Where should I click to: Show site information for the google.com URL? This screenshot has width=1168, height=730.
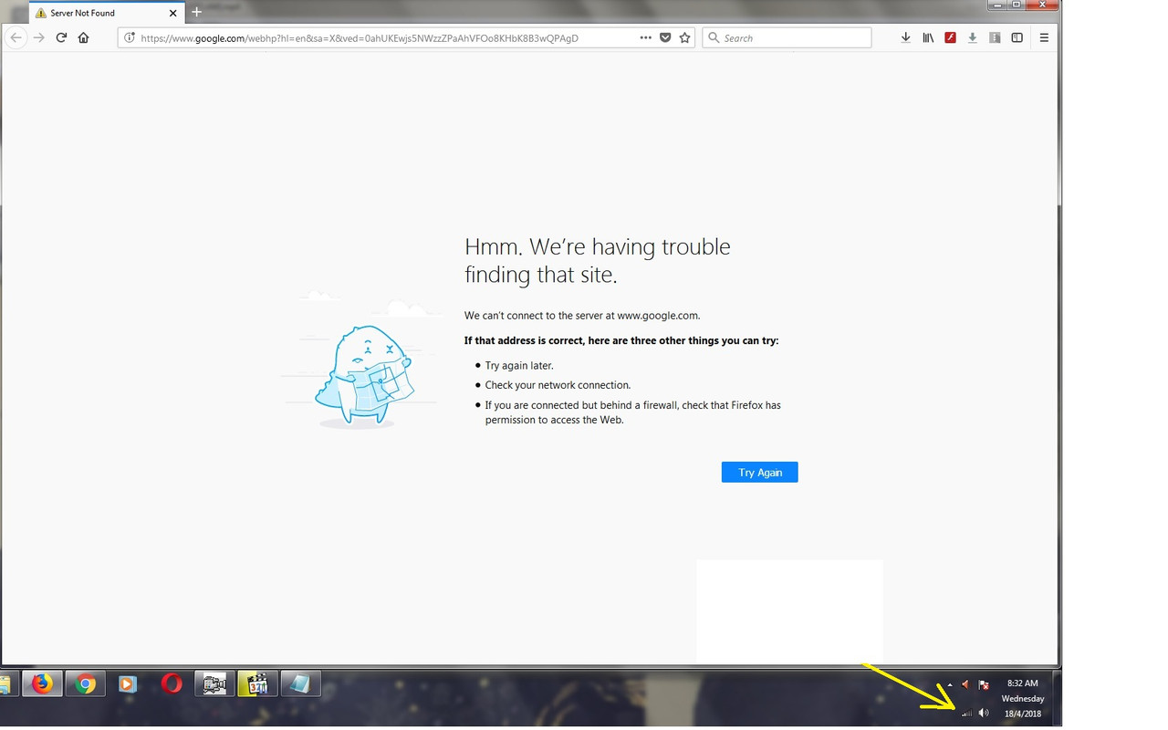point(130,37)
